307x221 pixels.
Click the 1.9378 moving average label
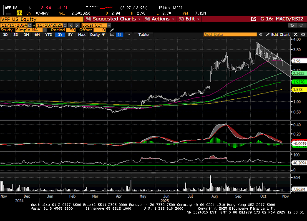[x=299, y=82]
